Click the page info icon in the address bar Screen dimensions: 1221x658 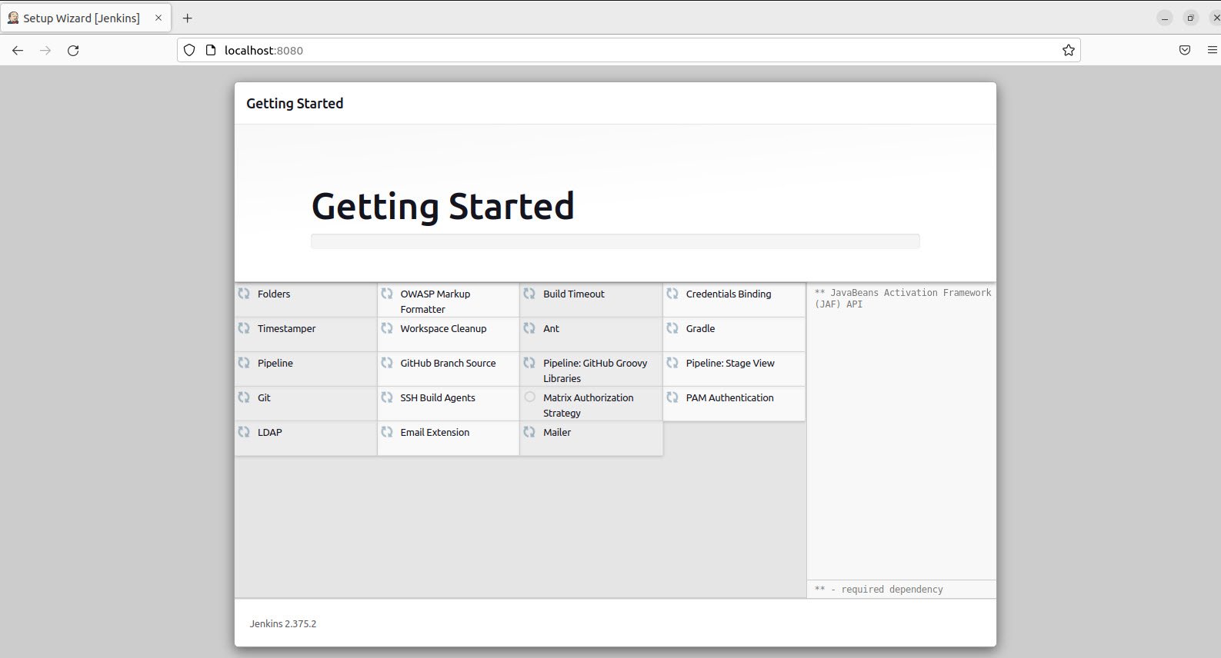[x=211, y=51]
